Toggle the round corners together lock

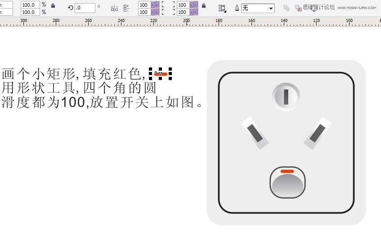pos(204,5)
